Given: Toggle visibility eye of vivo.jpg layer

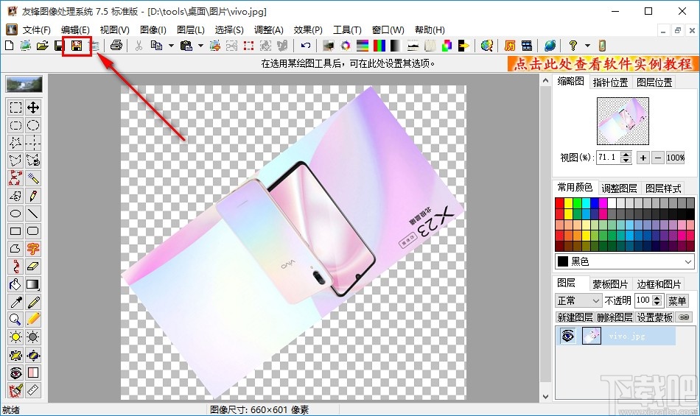Looking at the screenshot, I should 568,335.
